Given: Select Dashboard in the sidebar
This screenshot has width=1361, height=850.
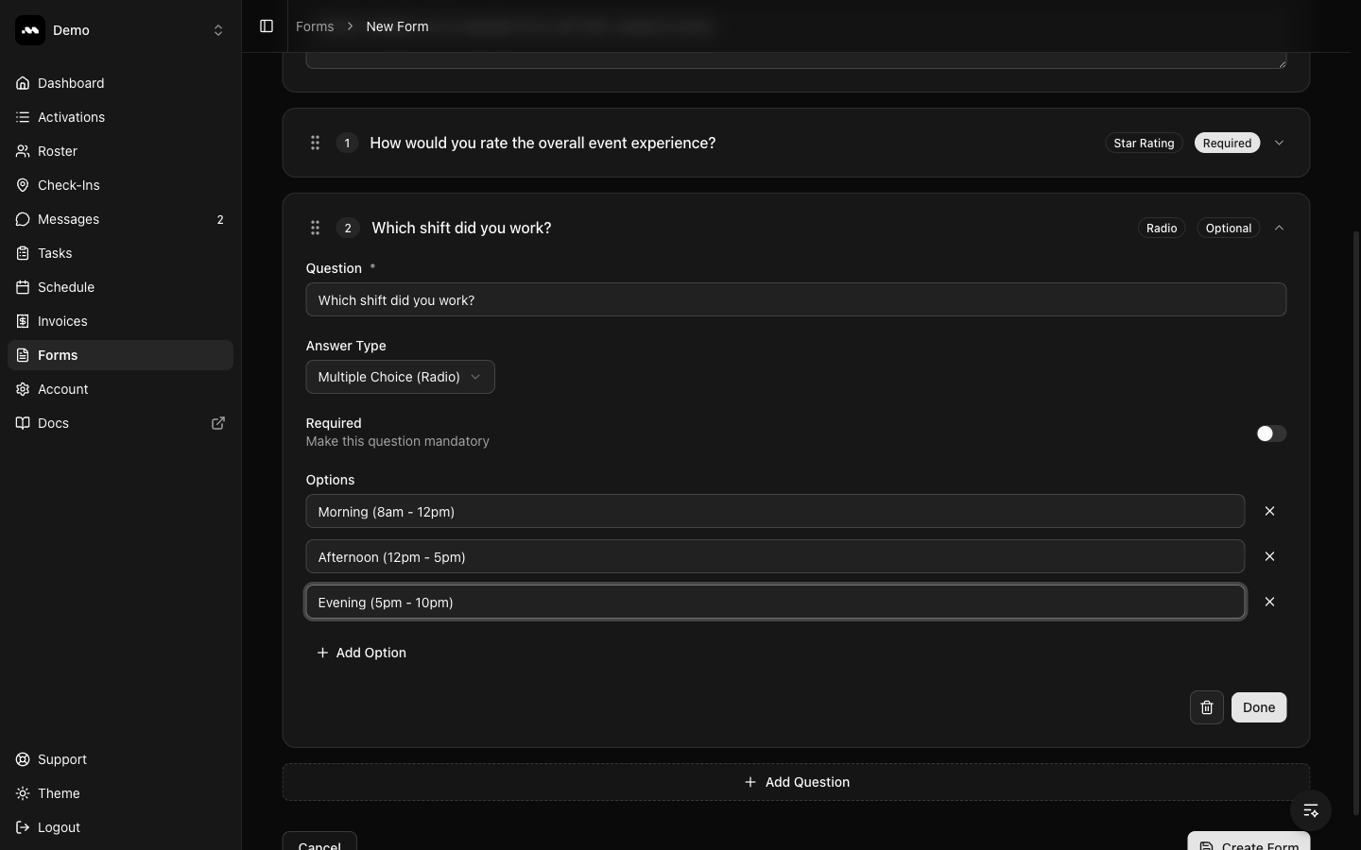Looking at the screenshot, I should coord(70,83).
